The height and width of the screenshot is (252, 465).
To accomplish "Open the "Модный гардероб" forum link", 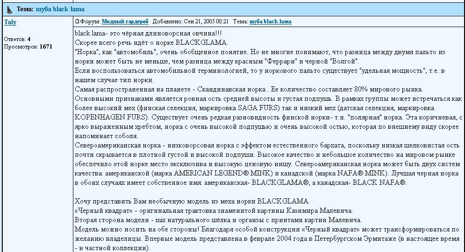I will coord(125,21).
